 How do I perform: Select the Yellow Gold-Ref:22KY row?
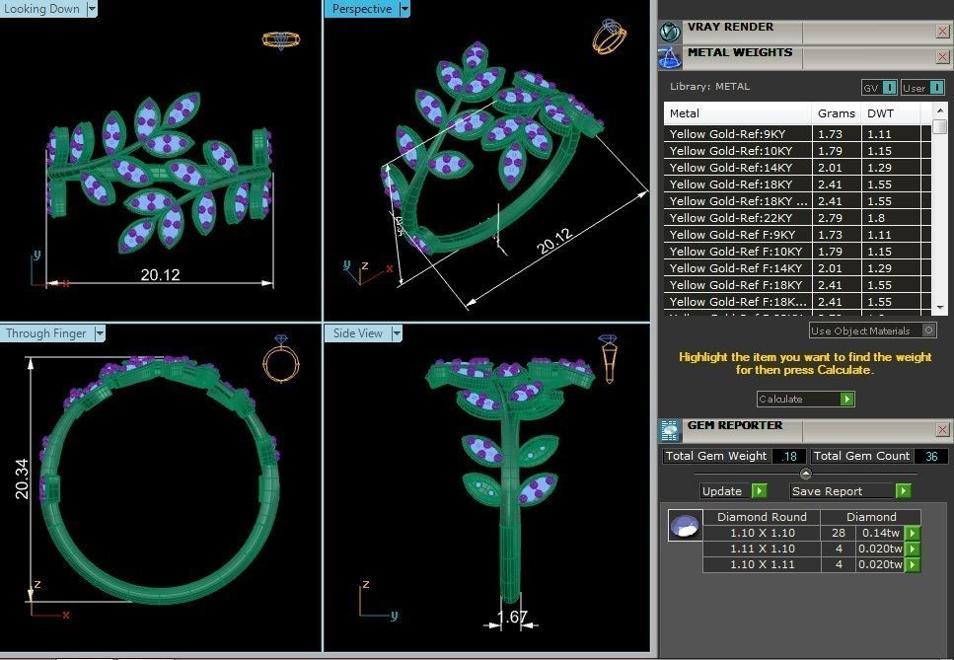pyautogui.click(x=737, y=218)
